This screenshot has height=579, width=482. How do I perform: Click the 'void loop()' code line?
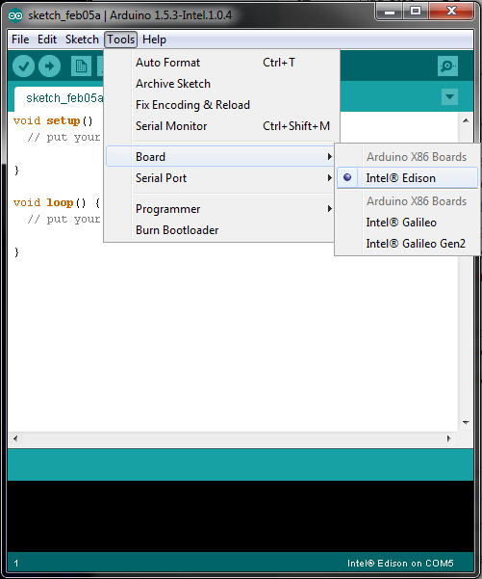coord(57,202)
